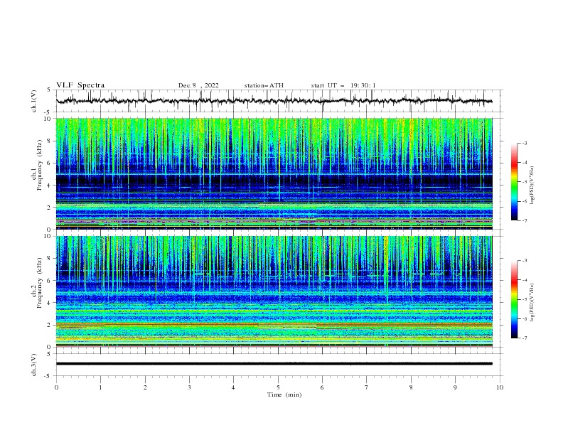Click the ch.1 "Frequency (kHz)" axis label
Screen dimensions: 563x435
40,165
